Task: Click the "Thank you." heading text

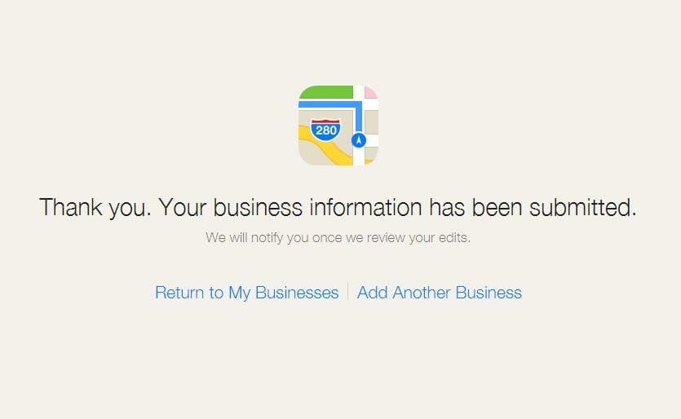Action: [x=95, y=207]
